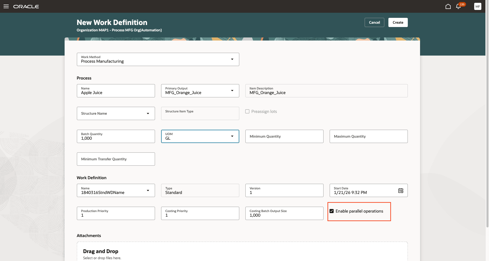Go to the Home page icon
This screenshot has height=261, width=489.
448,6
